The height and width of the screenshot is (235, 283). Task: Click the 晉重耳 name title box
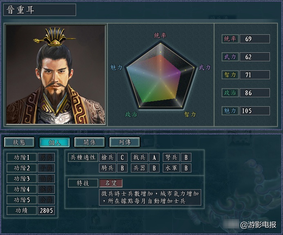pos(40,10)
